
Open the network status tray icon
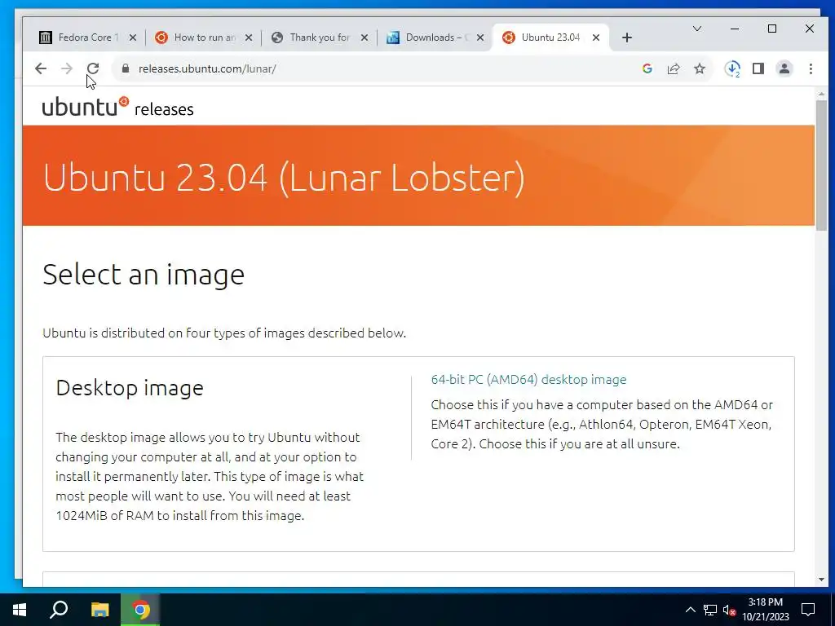(710, 610)
